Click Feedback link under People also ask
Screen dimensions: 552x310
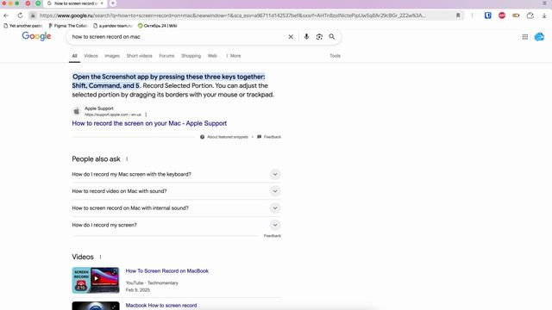[x=273, y=236]
